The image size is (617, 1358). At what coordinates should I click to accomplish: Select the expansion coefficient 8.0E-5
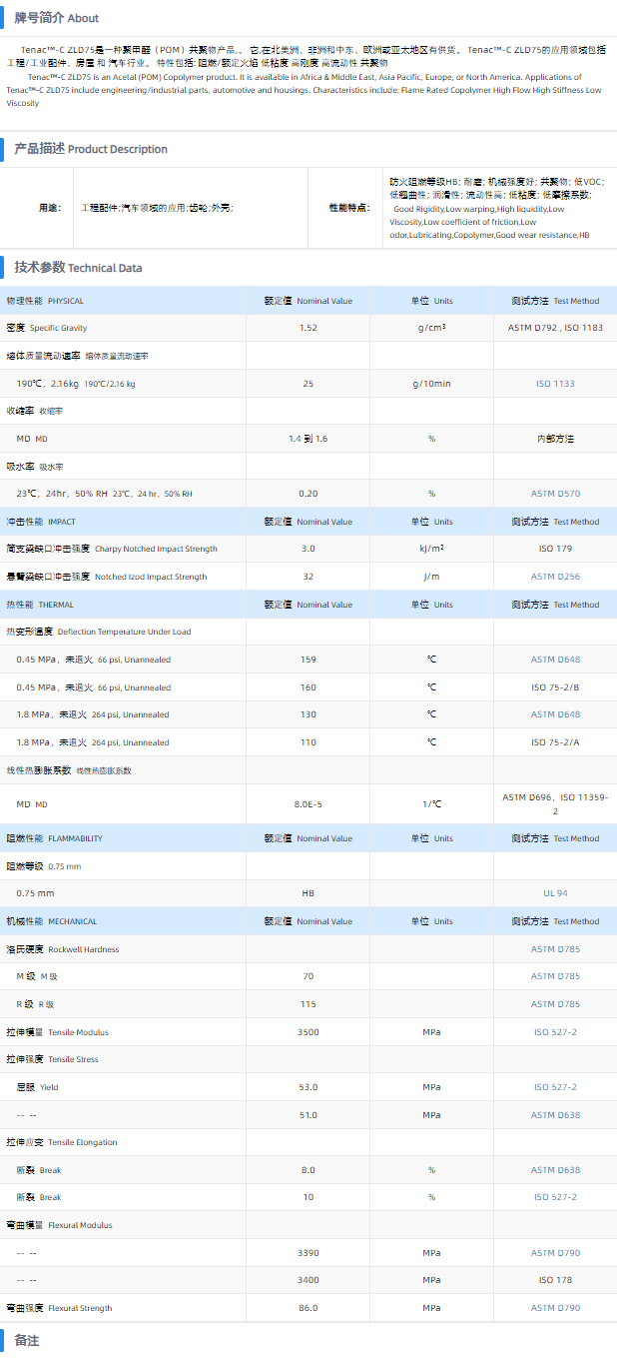[x=308, y=803]
